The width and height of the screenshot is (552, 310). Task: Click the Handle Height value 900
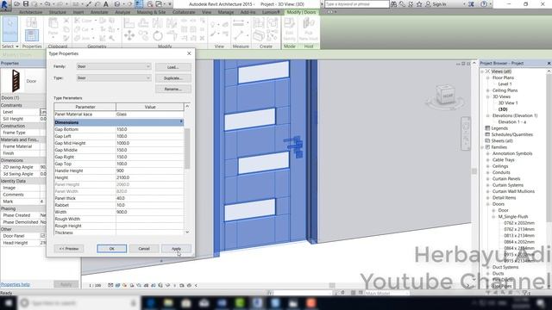tap(149, 170)
